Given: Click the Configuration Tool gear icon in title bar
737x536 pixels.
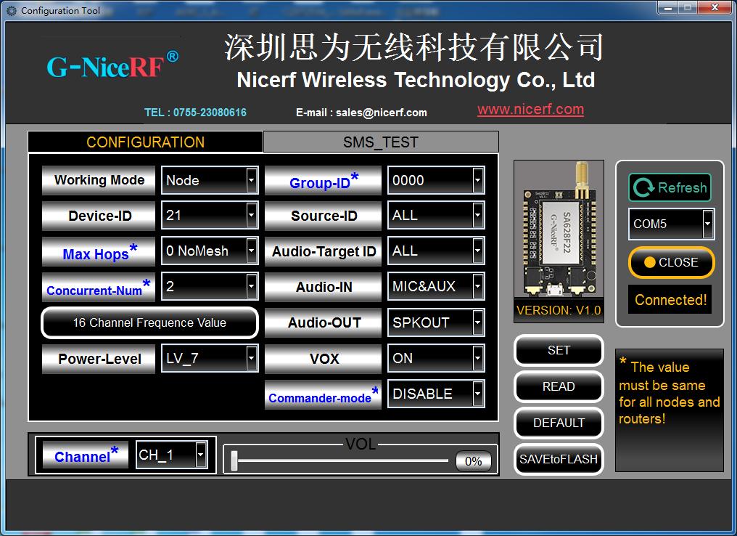Looking at the screenshot, I should pos(12,10).
